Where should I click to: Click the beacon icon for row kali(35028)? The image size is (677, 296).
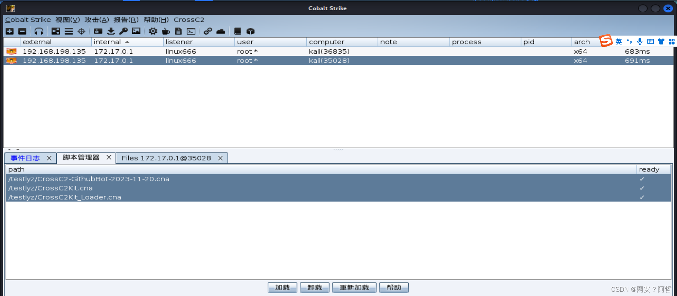tap(11, 61)
